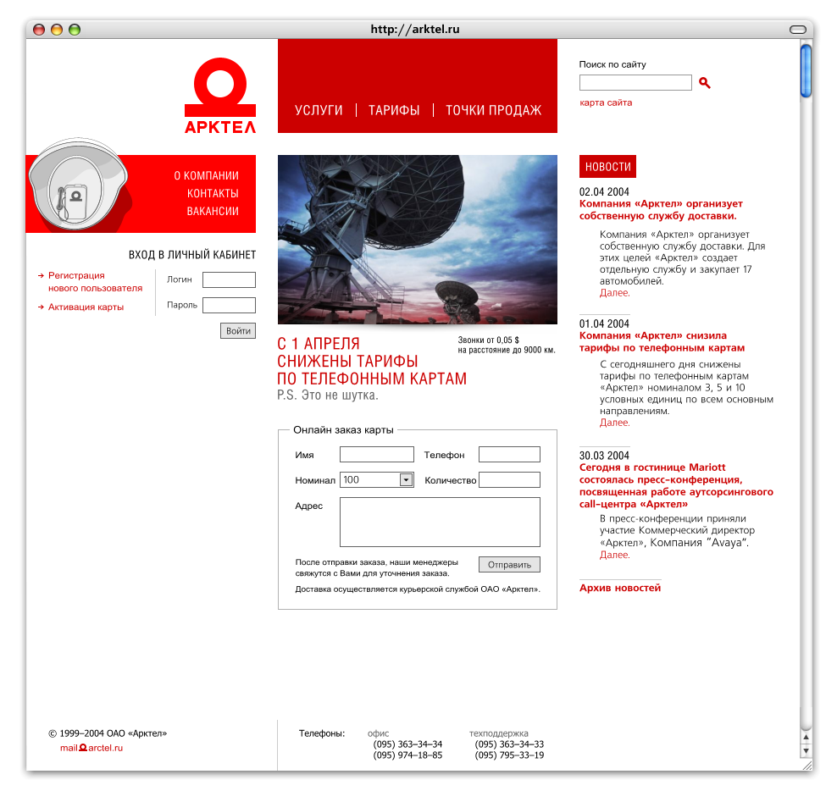The image size is (837, 802).
Task: Click support phone (095) 795-33-19
Action: click(x=509, y=755)
